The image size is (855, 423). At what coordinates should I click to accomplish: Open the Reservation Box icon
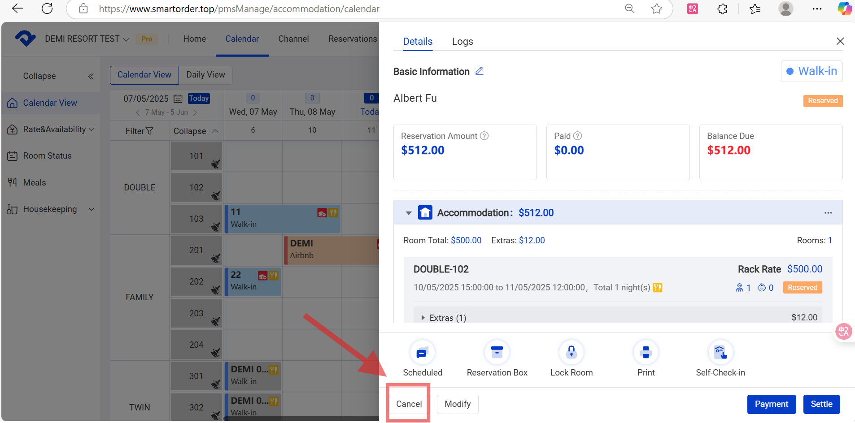(497, 353)
